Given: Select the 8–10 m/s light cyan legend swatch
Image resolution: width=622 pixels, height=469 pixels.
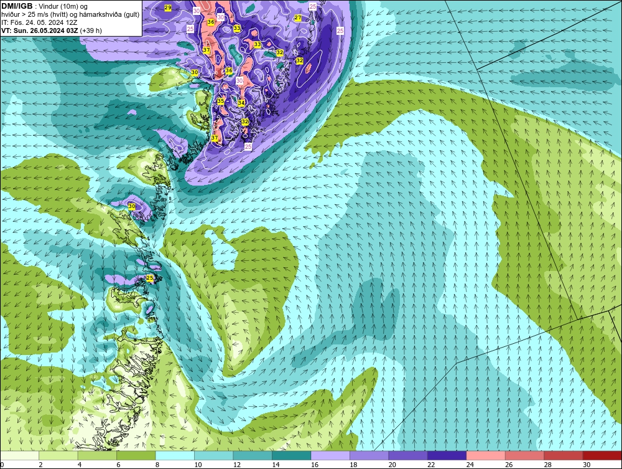Looking at the screenshot, I should (175, 455).
